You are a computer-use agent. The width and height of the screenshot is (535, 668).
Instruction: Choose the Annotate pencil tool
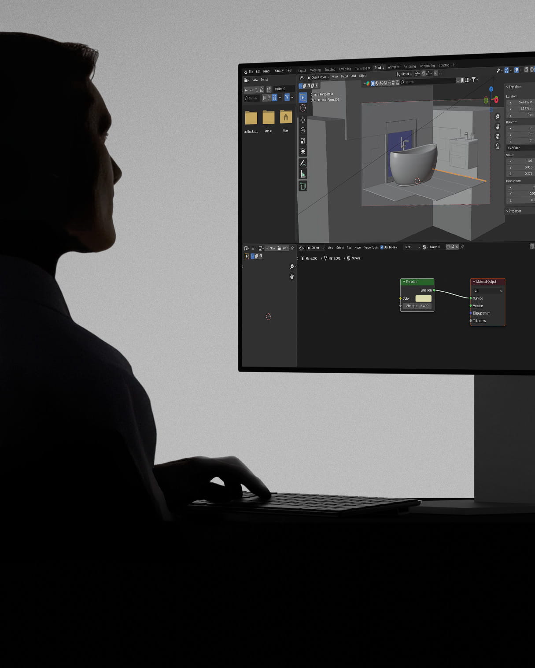[303, 163]
